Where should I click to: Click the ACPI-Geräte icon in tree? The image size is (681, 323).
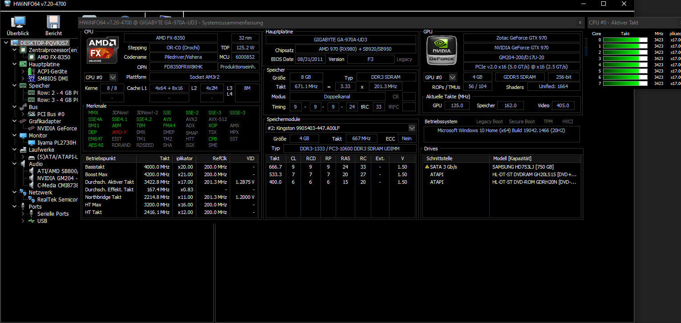pyautogui.click(x=32, y=71)
